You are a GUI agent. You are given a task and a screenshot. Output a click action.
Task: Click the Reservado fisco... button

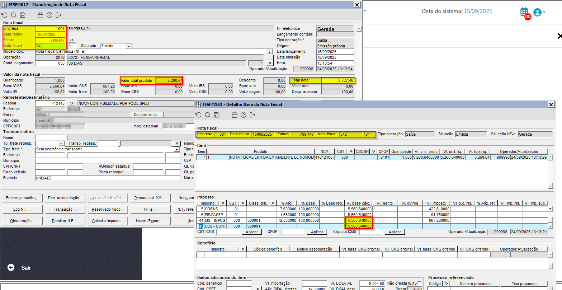[108, 209]
